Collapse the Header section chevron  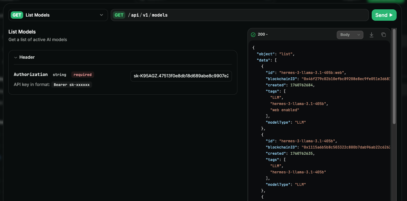tap(16, 57)
